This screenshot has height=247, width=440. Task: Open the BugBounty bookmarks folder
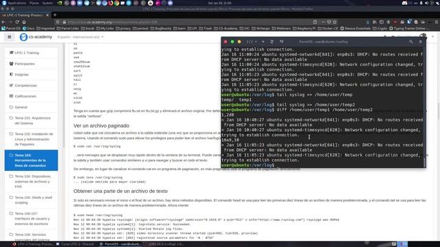(161, 28)
